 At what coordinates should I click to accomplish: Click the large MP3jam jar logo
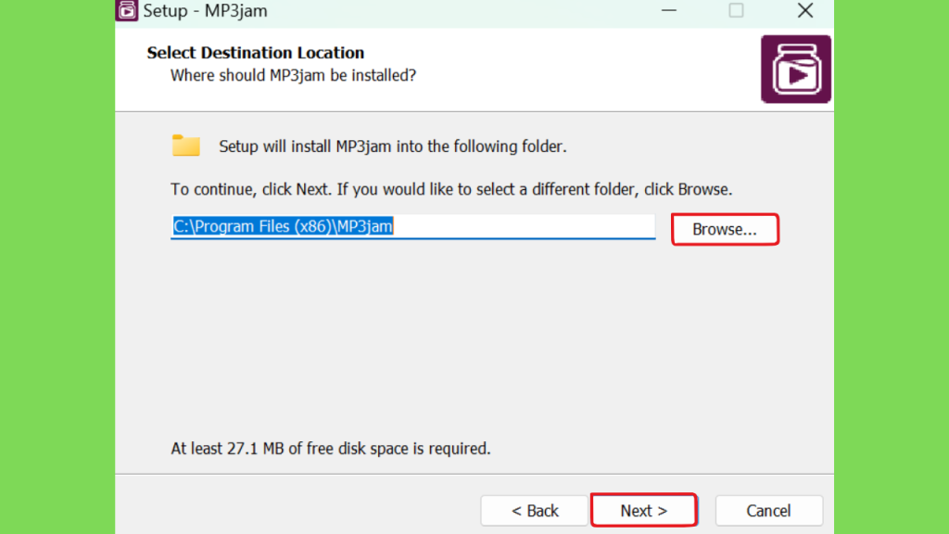pyautogui.click(x=796, y=69)
